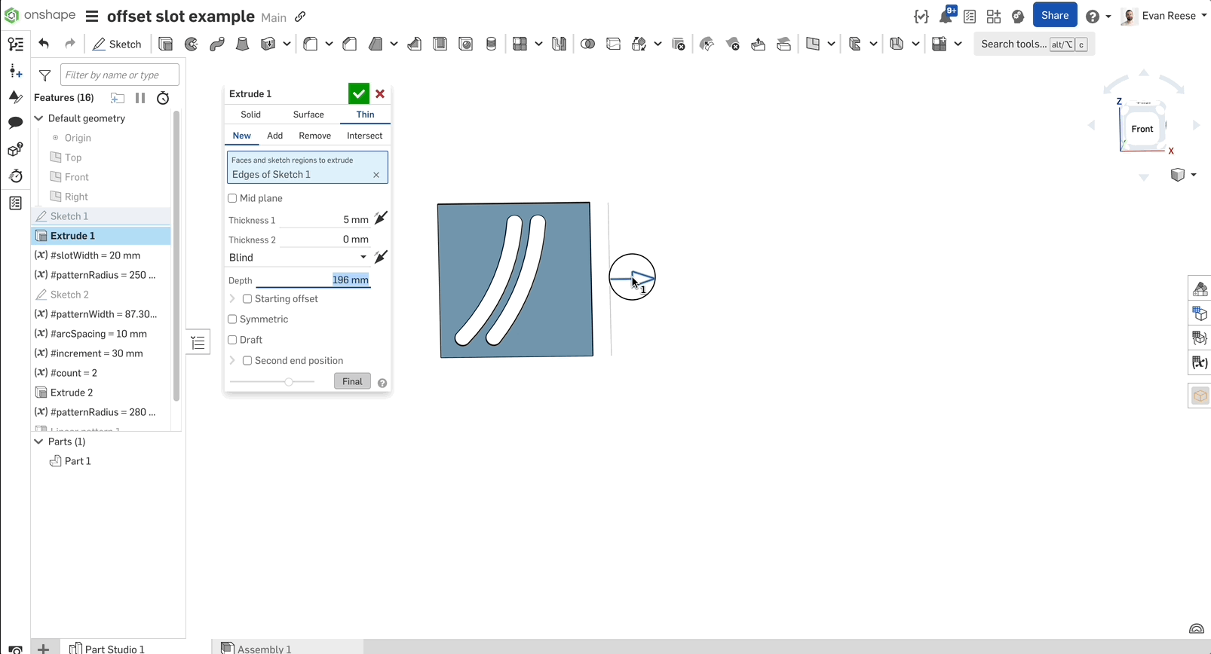Select the Mirror tool icon
This screenshot has width=1211, height=654.
(x=559, y=44)
